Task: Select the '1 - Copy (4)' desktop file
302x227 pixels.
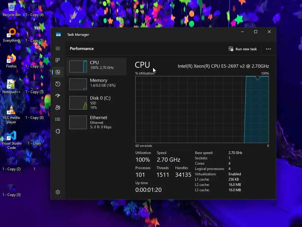Action: click(35, 10)
